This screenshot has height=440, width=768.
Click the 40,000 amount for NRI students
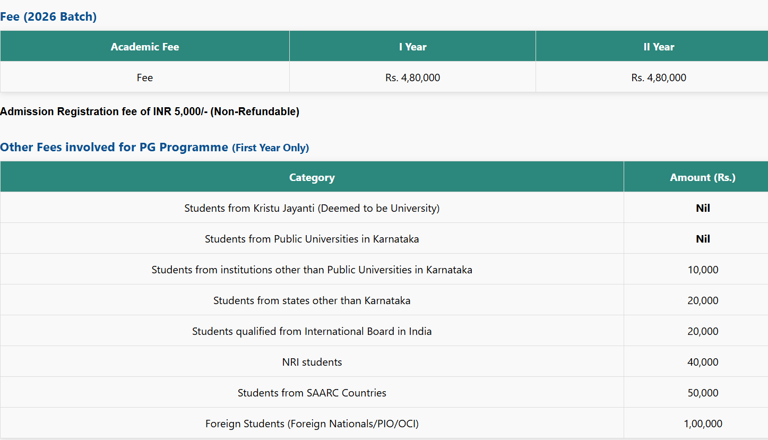point(702,362)
